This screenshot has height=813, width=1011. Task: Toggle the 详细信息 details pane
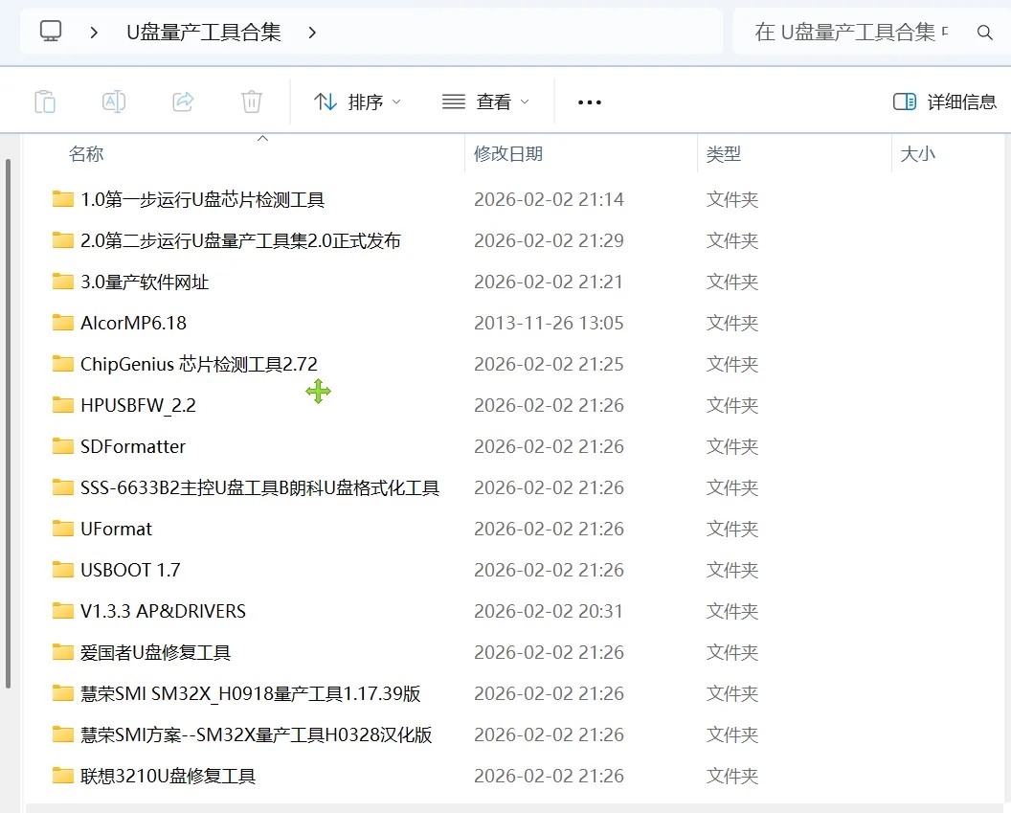pos(945,102)
